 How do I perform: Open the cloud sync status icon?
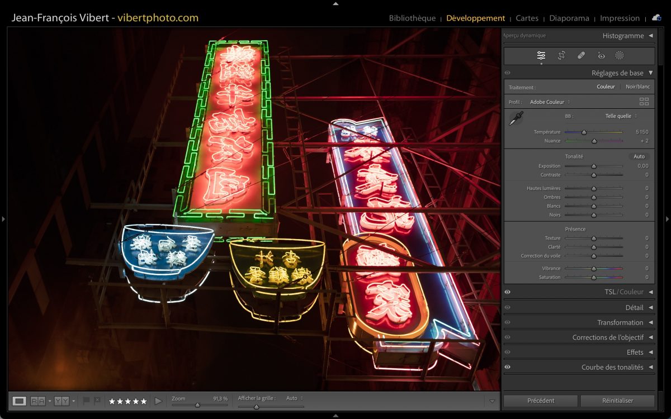point(656,18)
